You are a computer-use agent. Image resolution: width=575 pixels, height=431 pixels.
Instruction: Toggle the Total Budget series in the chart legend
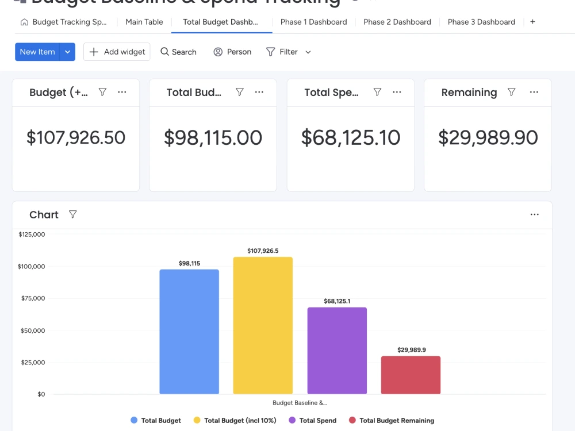tap(156, 420)
